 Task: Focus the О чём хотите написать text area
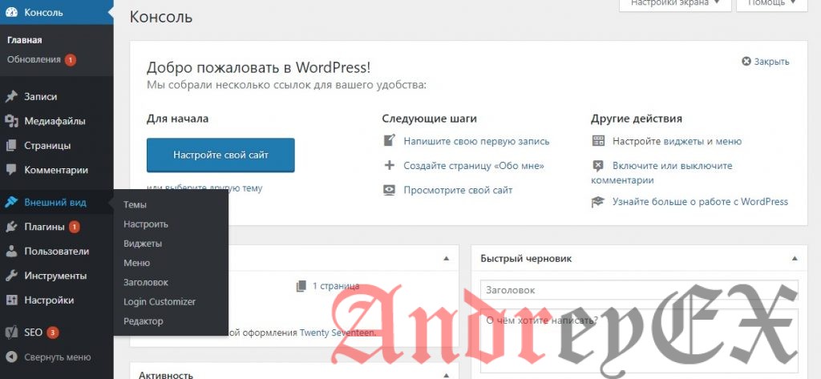[x=639, y=341]
